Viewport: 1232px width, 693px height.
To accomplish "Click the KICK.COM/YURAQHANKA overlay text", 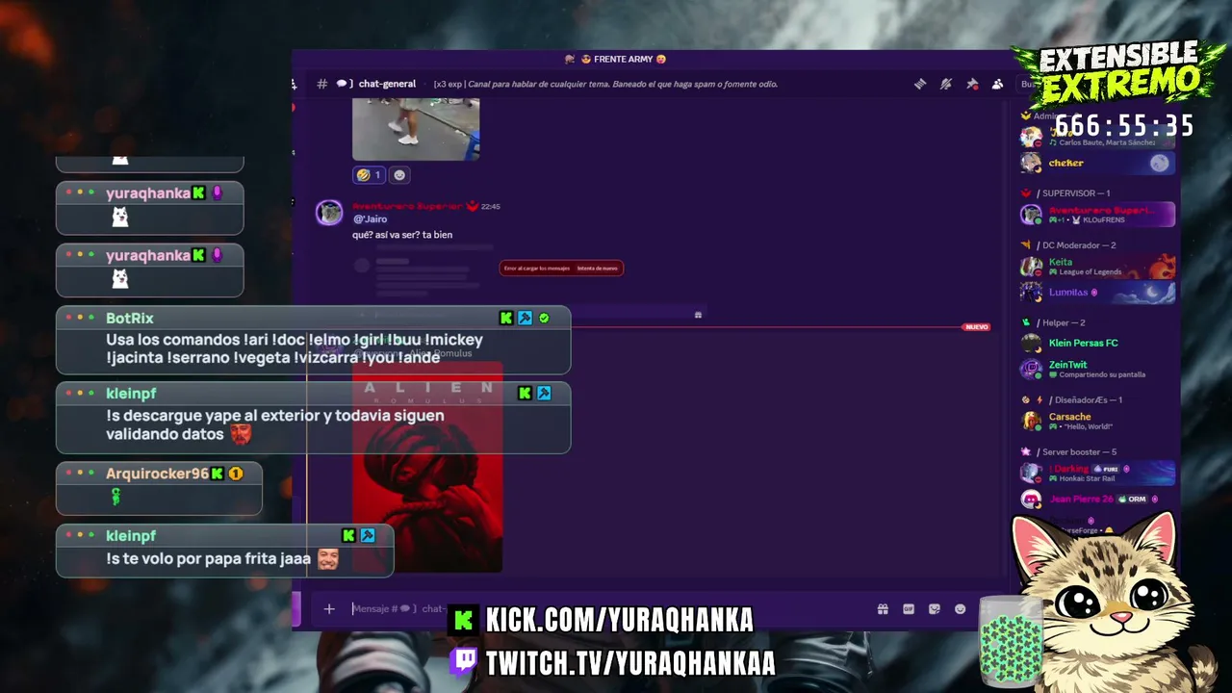I will tap(619, 621).
